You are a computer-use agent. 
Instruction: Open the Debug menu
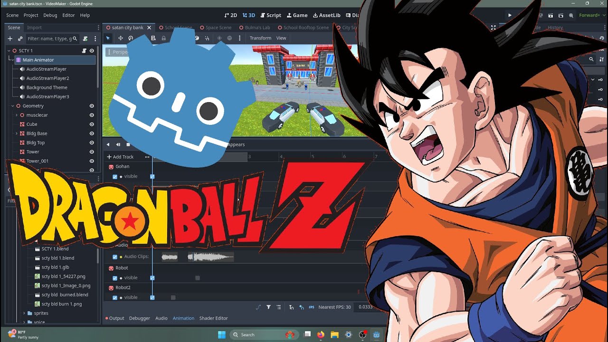click(x=50, y=15)
